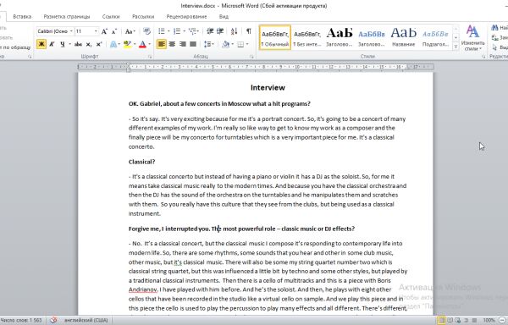
Task: Open the Рецензирование tab
Action: coord(186,17)
